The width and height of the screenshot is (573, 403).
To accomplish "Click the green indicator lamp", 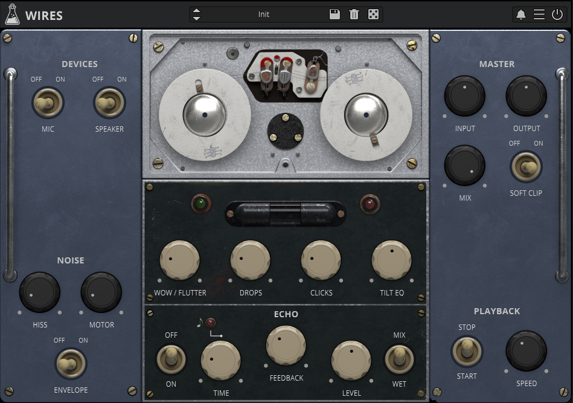I will coord(198,203).
